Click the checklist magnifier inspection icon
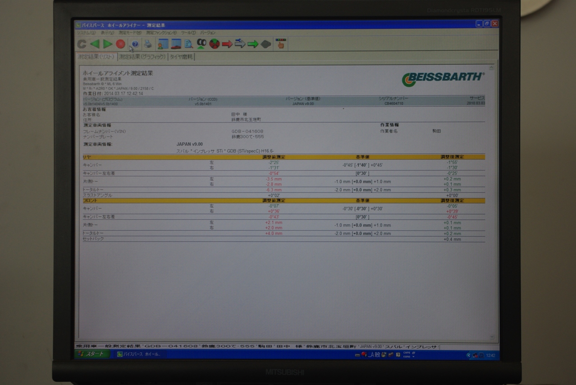 [x=188, y=44]
